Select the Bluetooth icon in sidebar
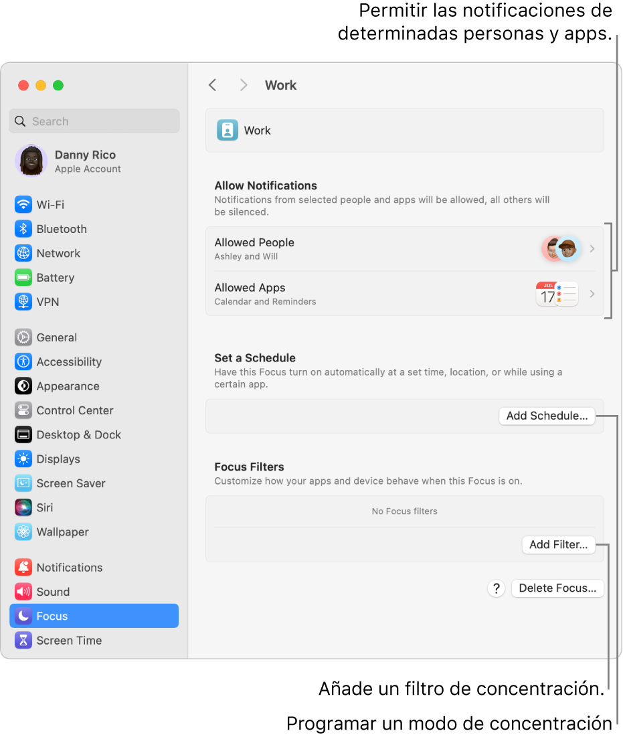This screenshot has height=737, width=623. [23, 229]
